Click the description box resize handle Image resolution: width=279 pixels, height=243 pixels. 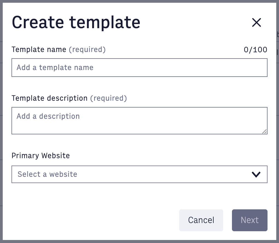point(265,132)
